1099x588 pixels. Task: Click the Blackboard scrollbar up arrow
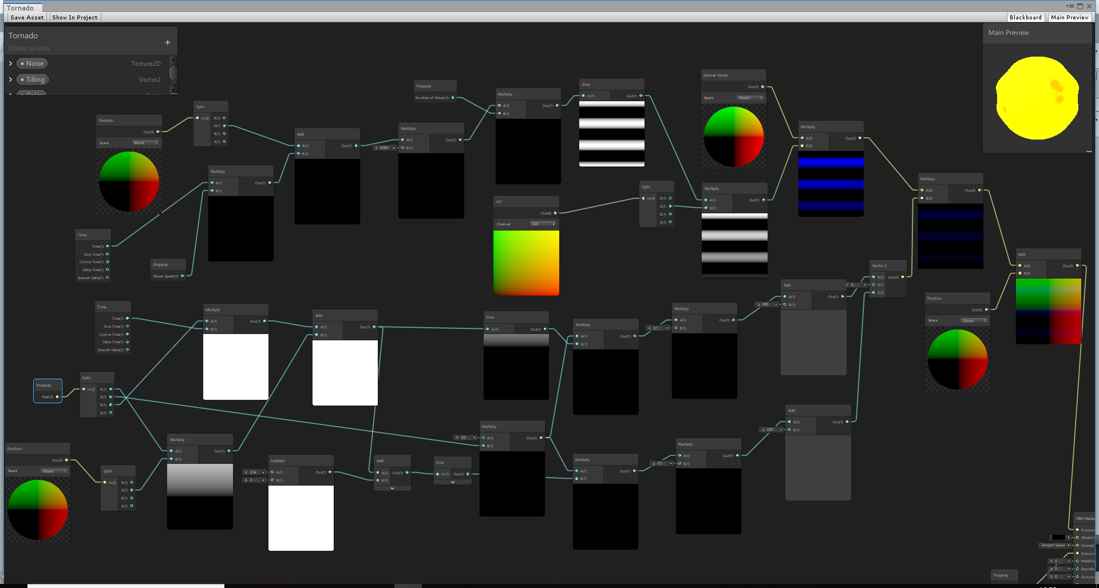click(x=173, y=59)
